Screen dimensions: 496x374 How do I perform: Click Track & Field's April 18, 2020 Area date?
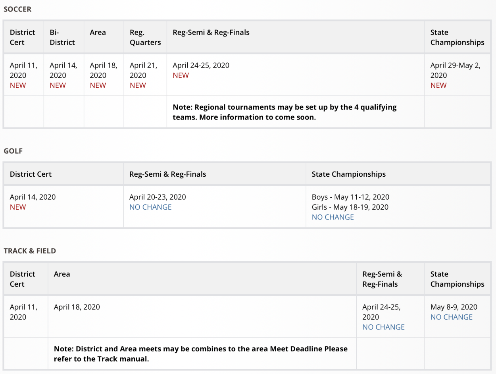[77, 307]
